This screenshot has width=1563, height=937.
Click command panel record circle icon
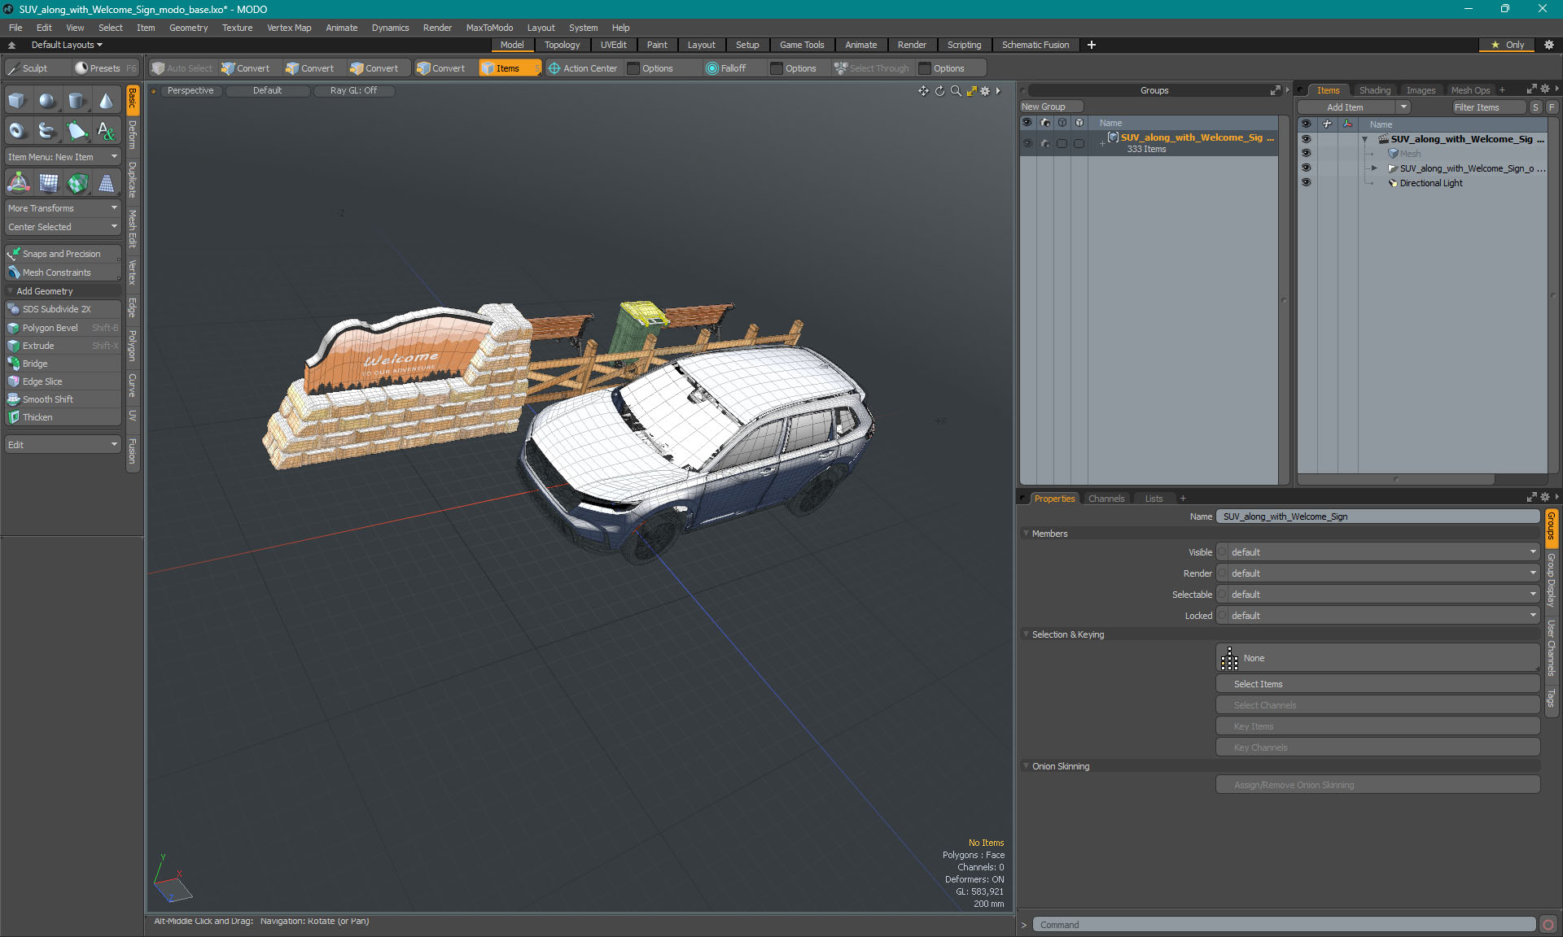[1548, 925]
